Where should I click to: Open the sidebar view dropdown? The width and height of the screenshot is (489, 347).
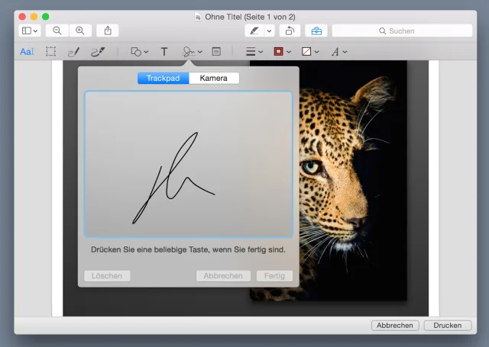(x=30, y=31)
